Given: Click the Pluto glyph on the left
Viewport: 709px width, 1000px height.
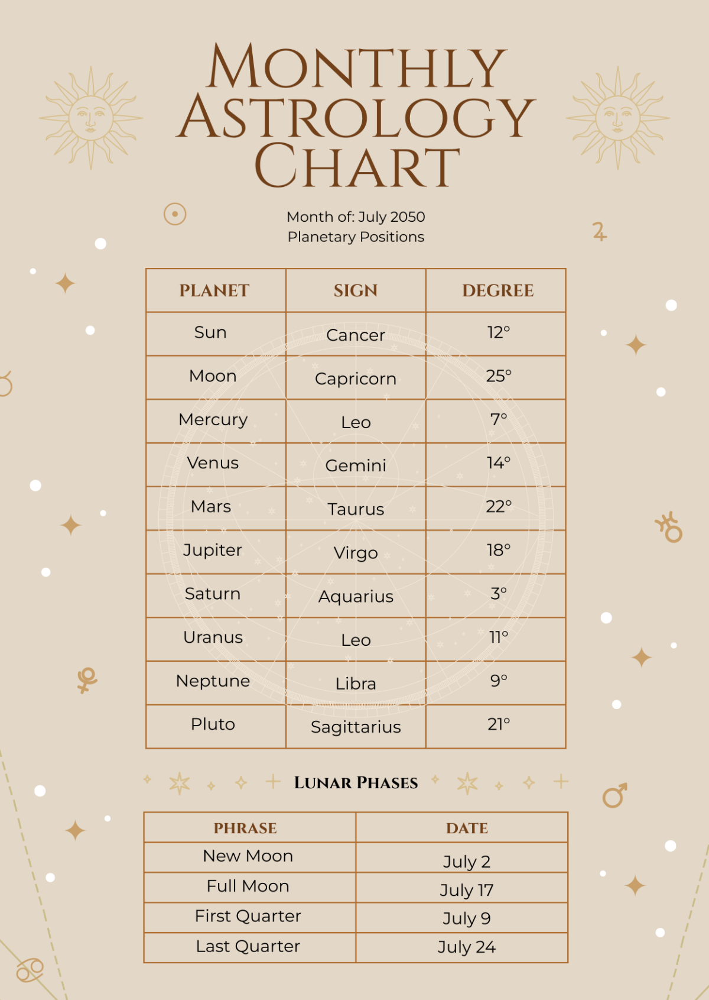Looking at the screenshot, I should point(87,680).
